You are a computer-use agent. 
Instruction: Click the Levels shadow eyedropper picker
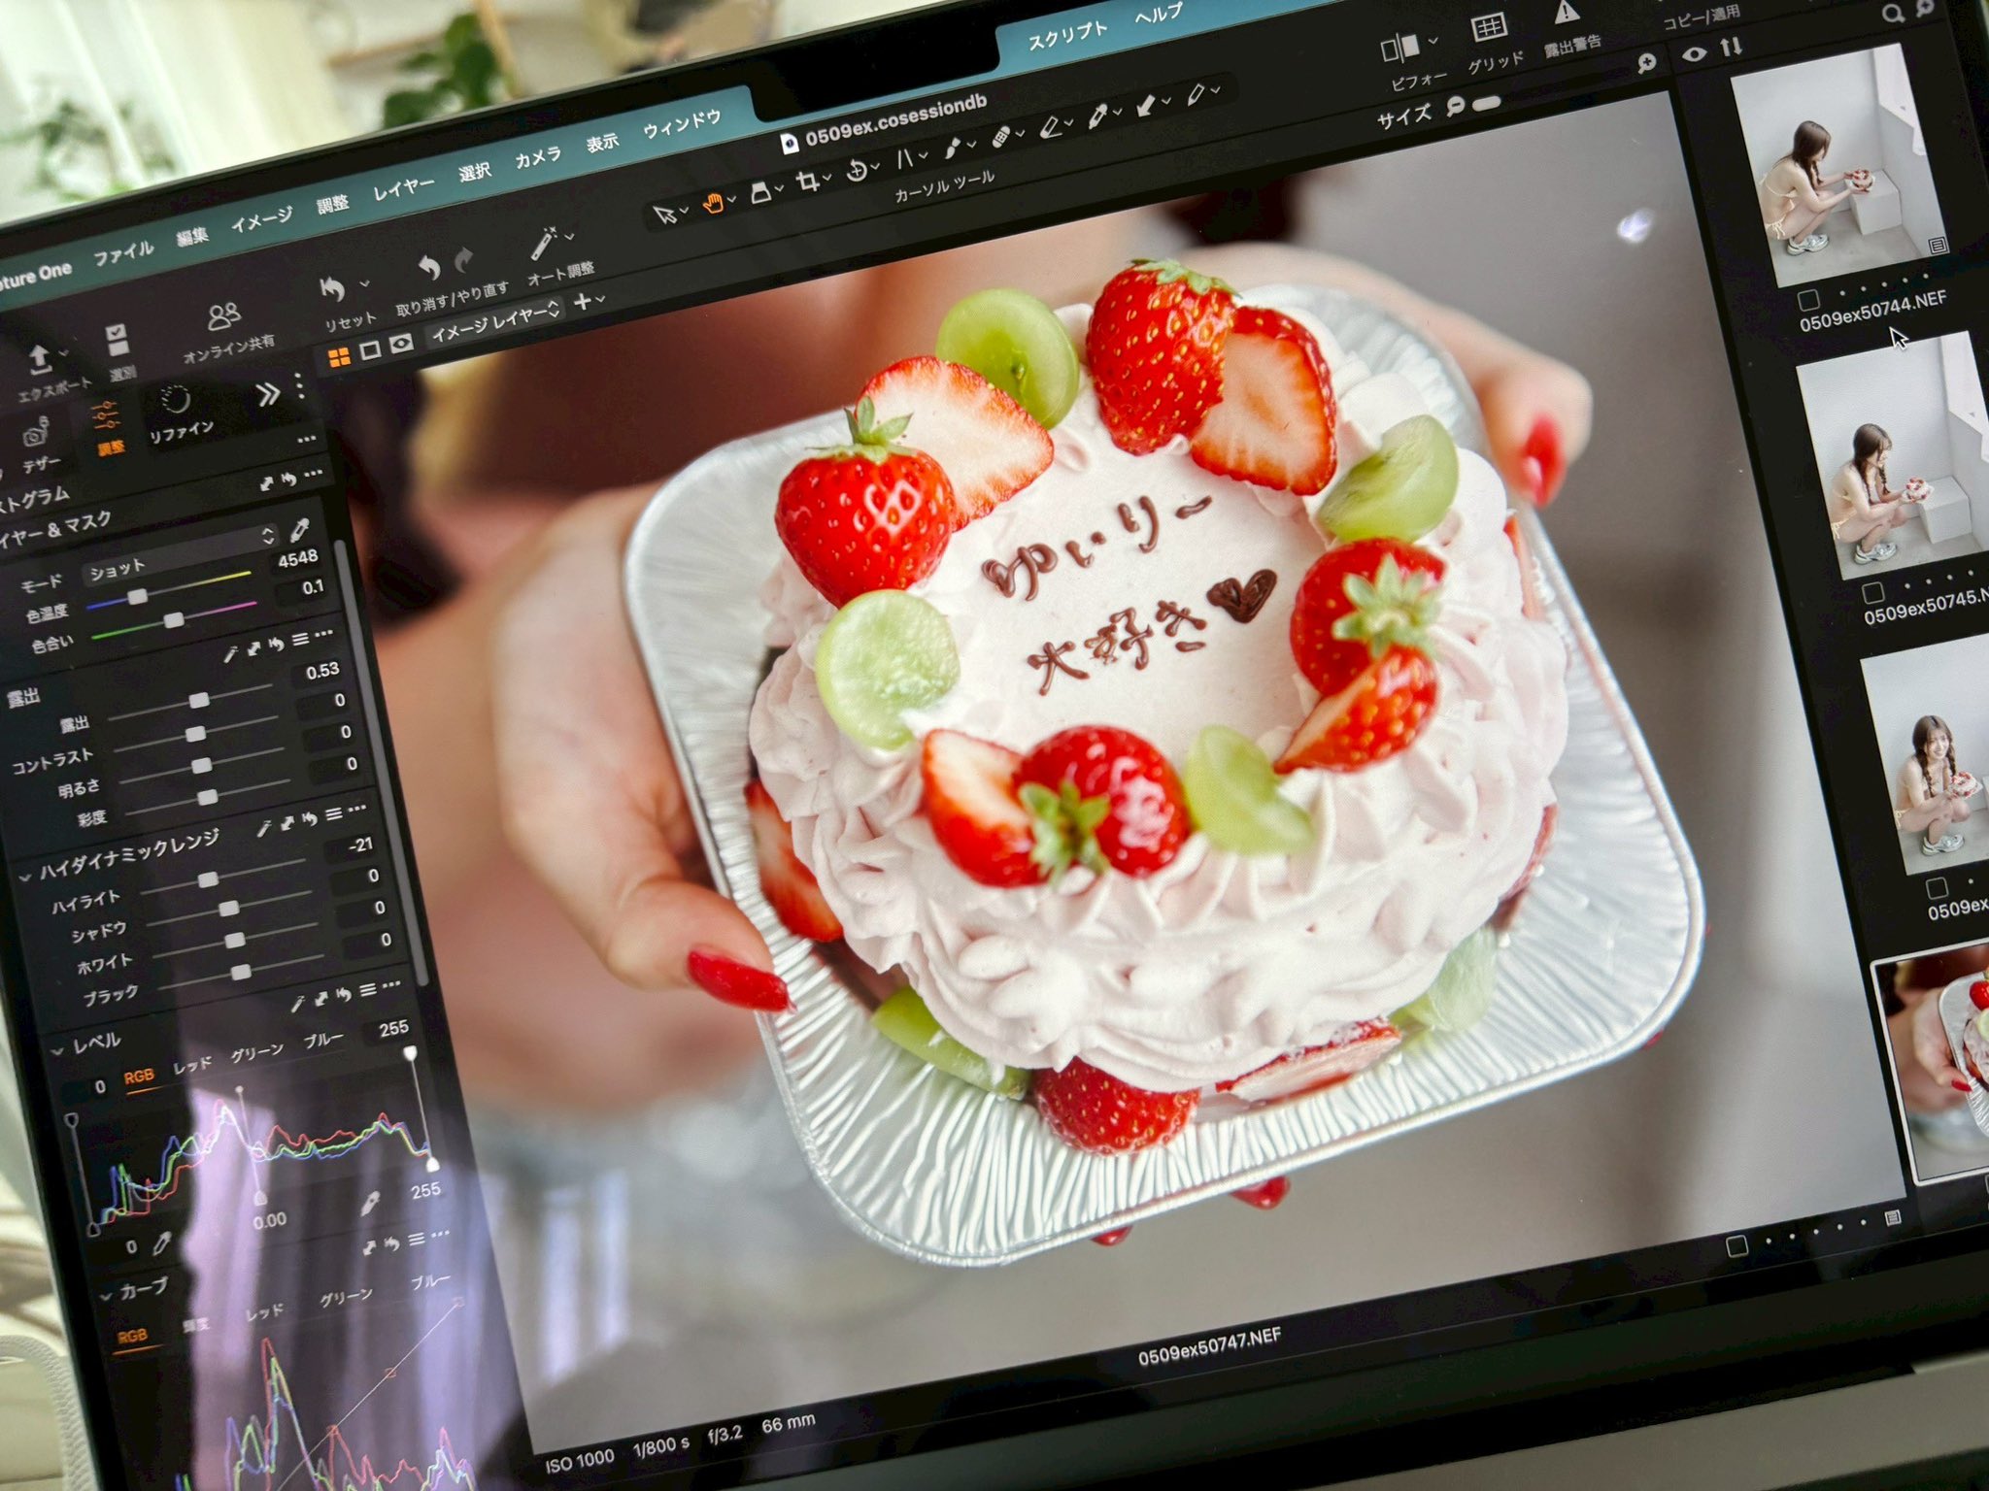click(162, 1242)
